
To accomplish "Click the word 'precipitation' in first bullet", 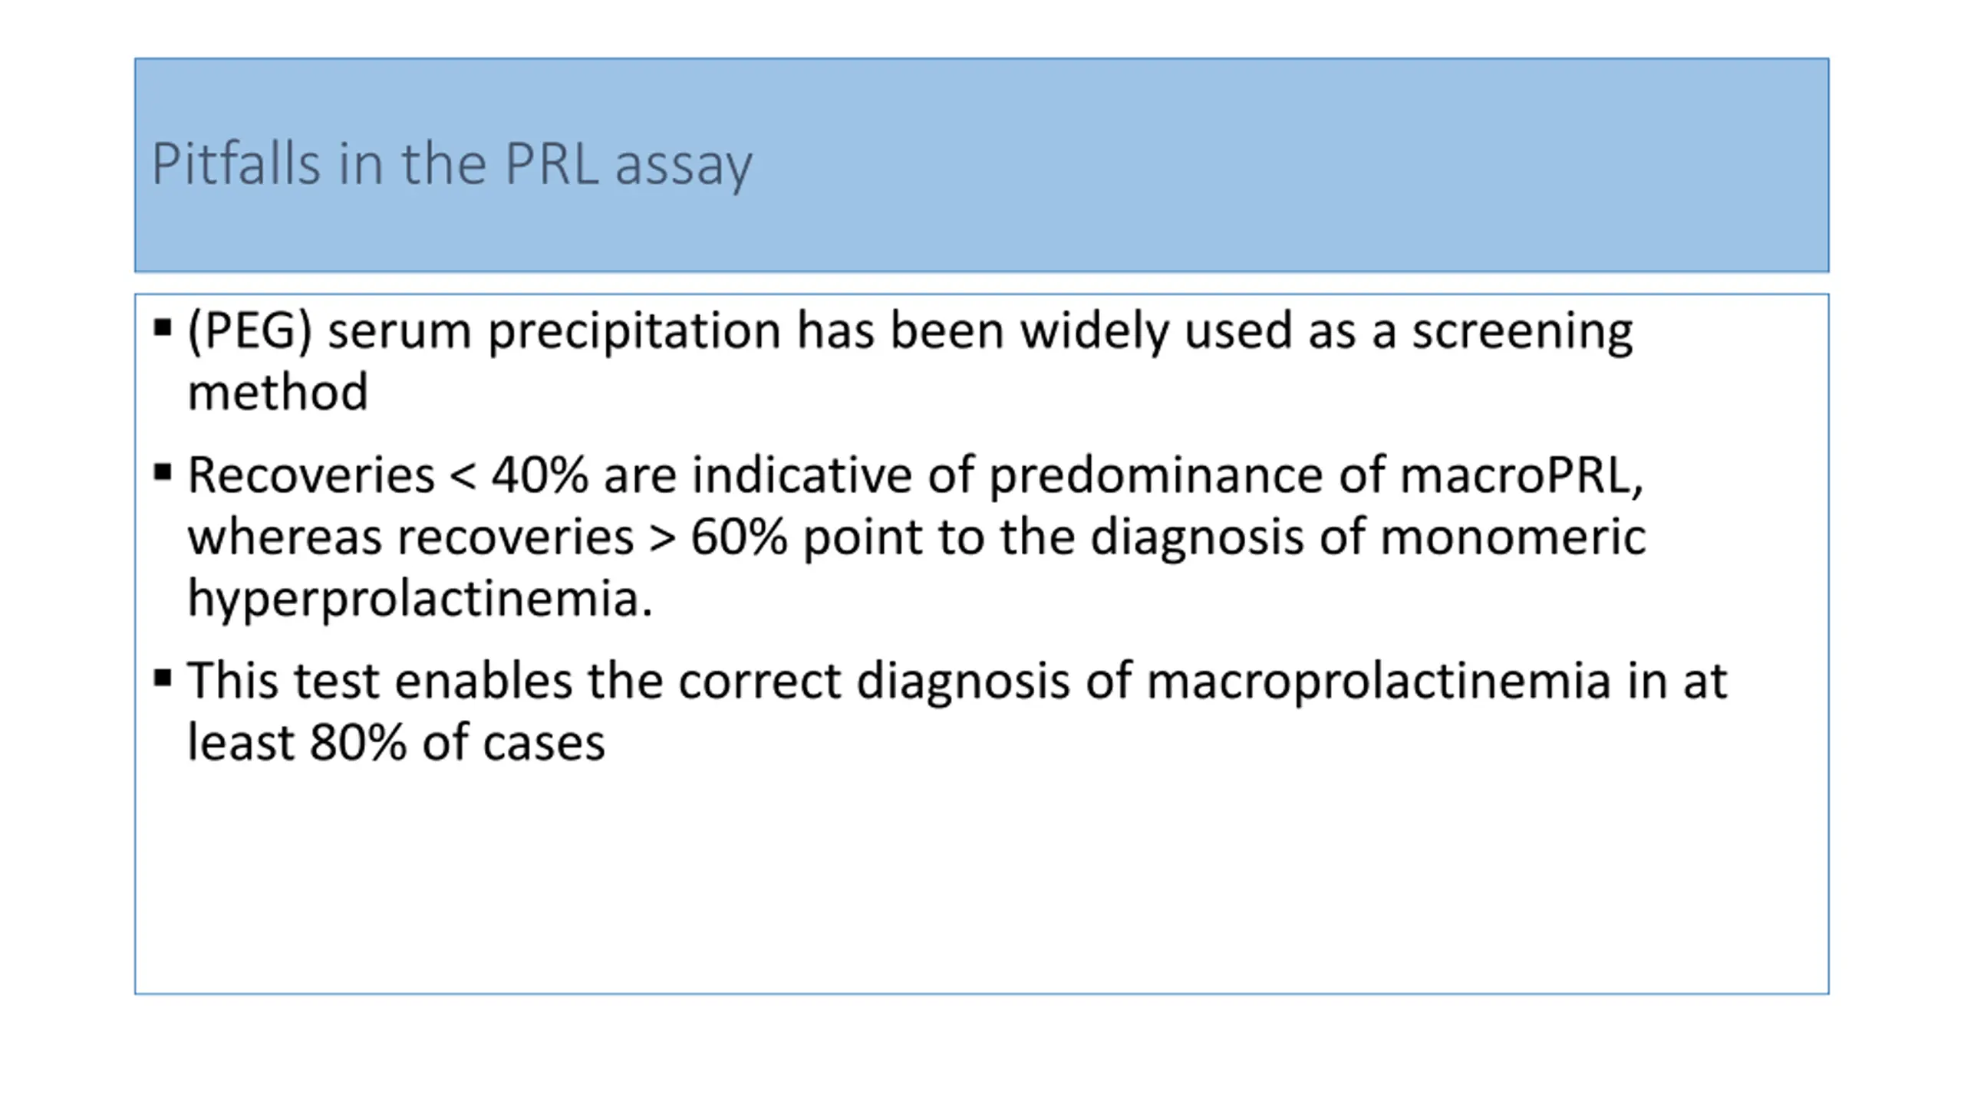I will tap(634, 332).
